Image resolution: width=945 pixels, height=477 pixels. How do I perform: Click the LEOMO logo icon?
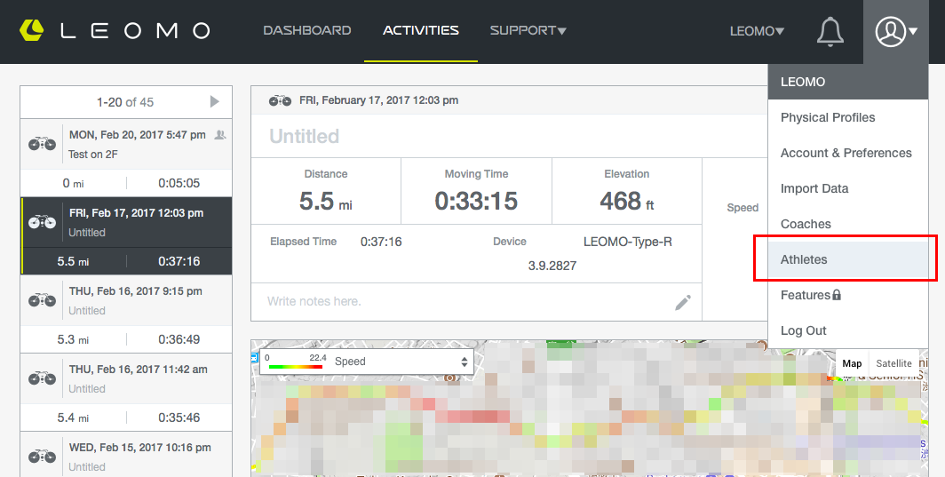point(31,30)
